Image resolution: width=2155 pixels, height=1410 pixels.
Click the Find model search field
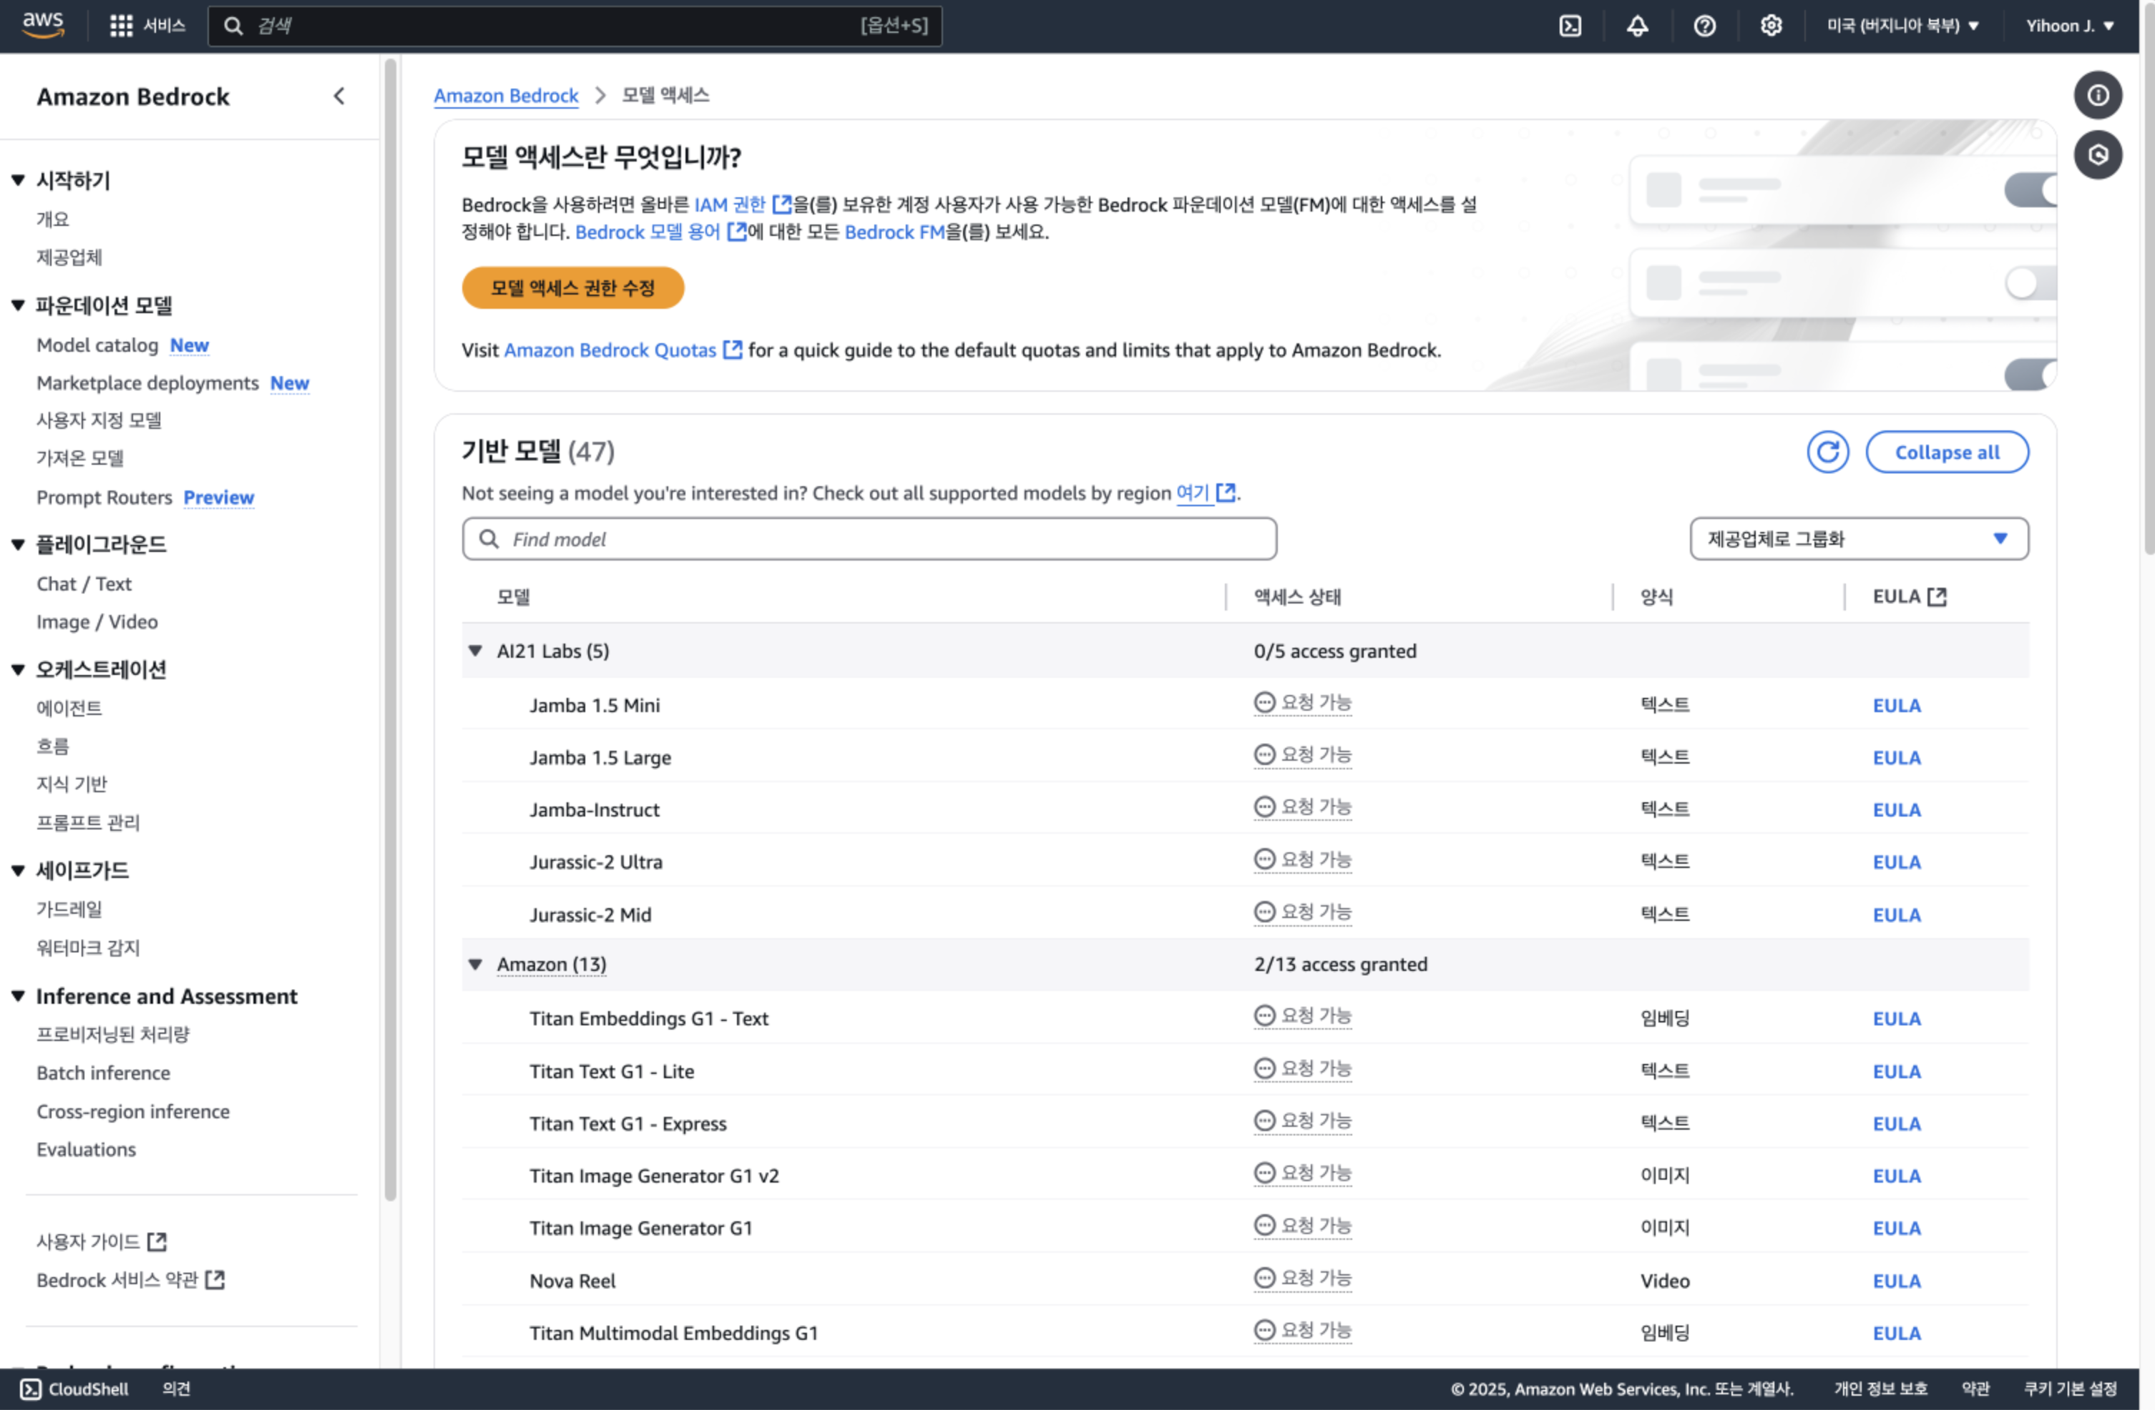point(869,538)
